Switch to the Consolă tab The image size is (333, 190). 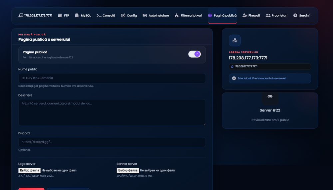[x=106, y=15]
